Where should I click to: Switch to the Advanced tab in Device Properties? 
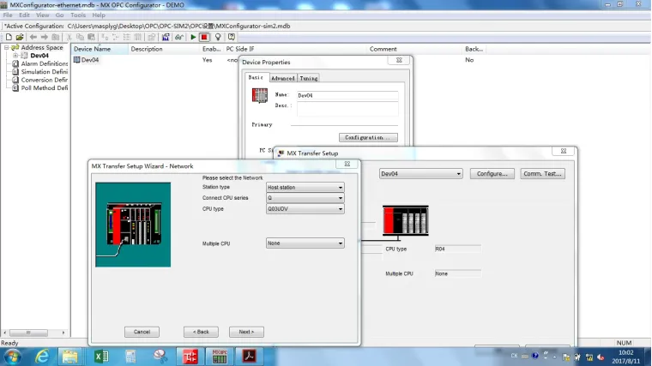click(x=283, y=78)
